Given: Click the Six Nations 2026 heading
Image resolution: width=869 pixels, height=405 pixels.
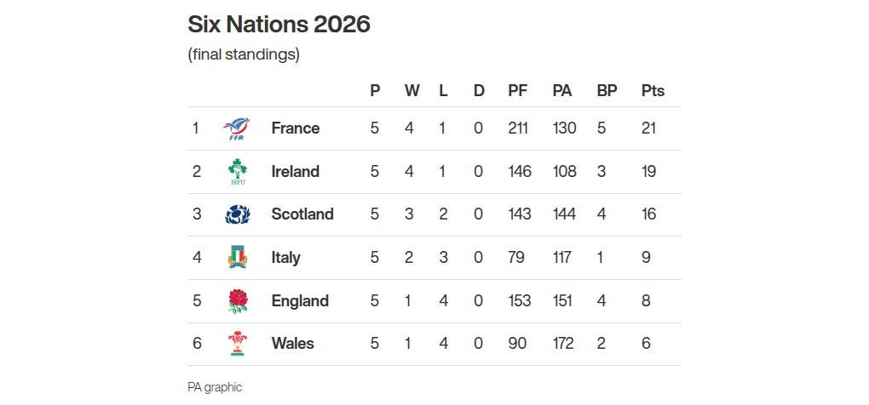Looking at the screenshot, I should [x=279, y=24].
